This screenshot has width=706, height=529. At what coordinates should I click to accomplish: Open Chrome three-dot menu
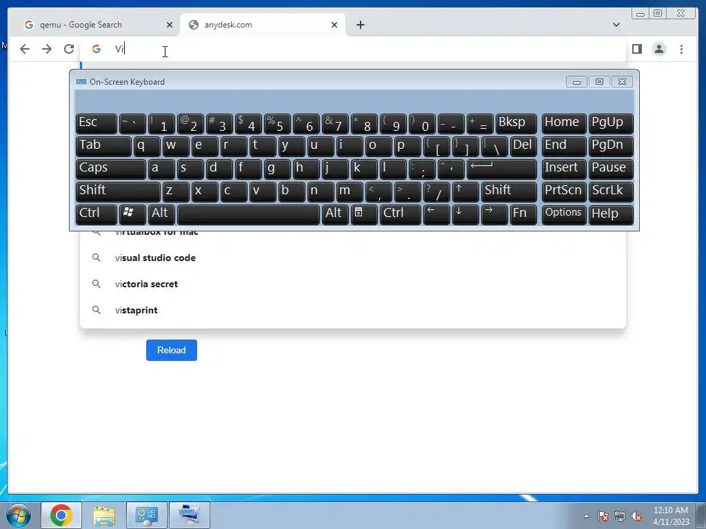click(x=681, y=49)
